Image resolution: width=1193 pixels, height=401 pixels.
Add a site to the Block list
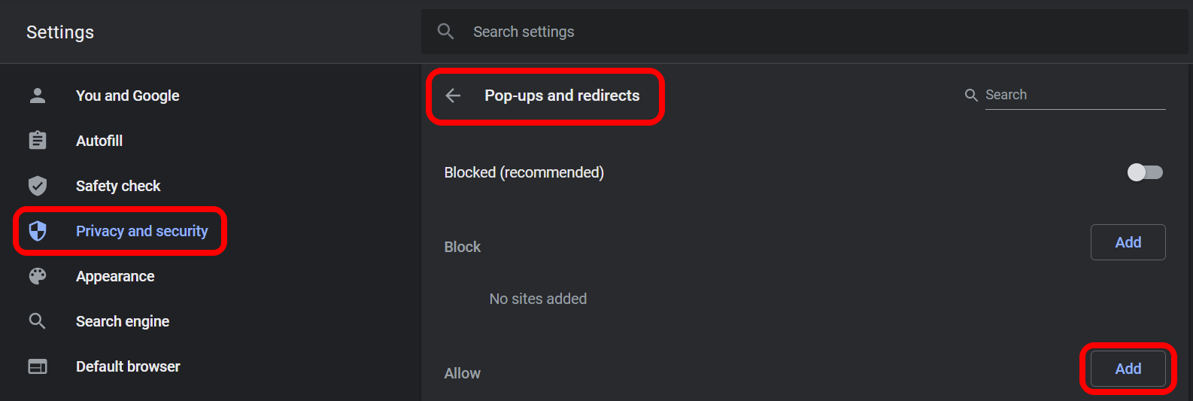[x=1128, y=242]
